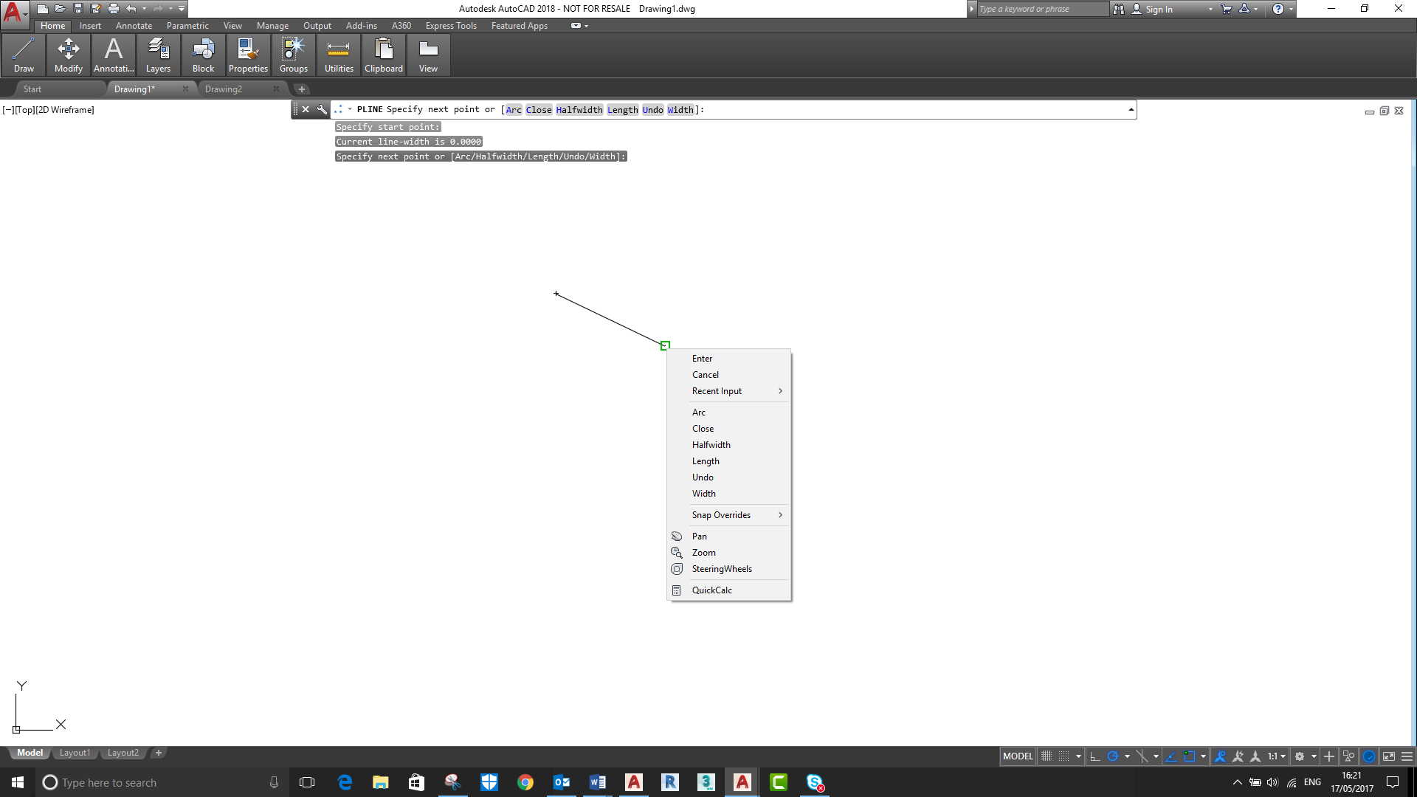The image size is (1417, 797).
Task: Toggle isometric drafting in status bar
Action: pyautogui.click(x=1142, y=756)
